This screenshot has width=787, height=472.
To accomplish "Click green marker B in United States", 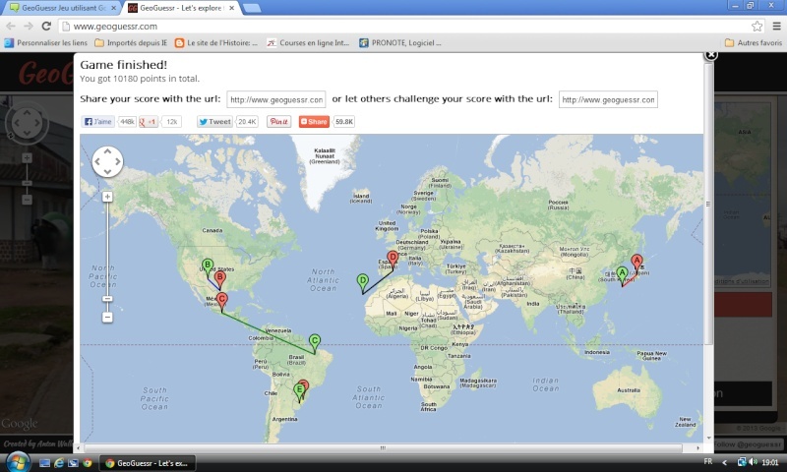I will (208, 266).
